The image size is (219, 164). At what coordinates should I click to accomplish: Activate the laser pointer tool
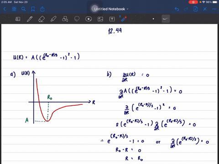point(123,19)
